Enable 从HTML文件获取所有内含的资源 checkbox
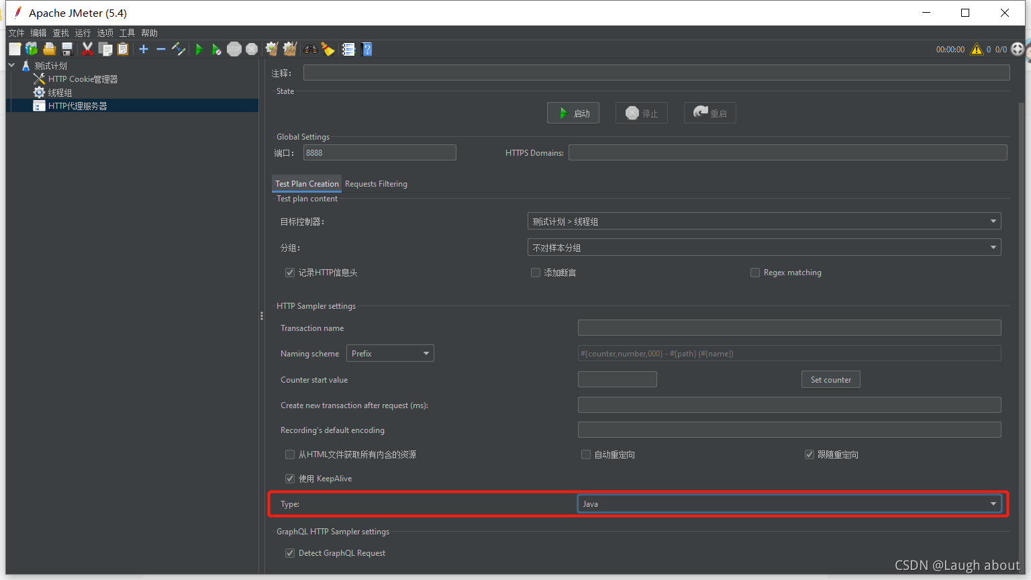The image size is (1031, 580). [290, 454]
